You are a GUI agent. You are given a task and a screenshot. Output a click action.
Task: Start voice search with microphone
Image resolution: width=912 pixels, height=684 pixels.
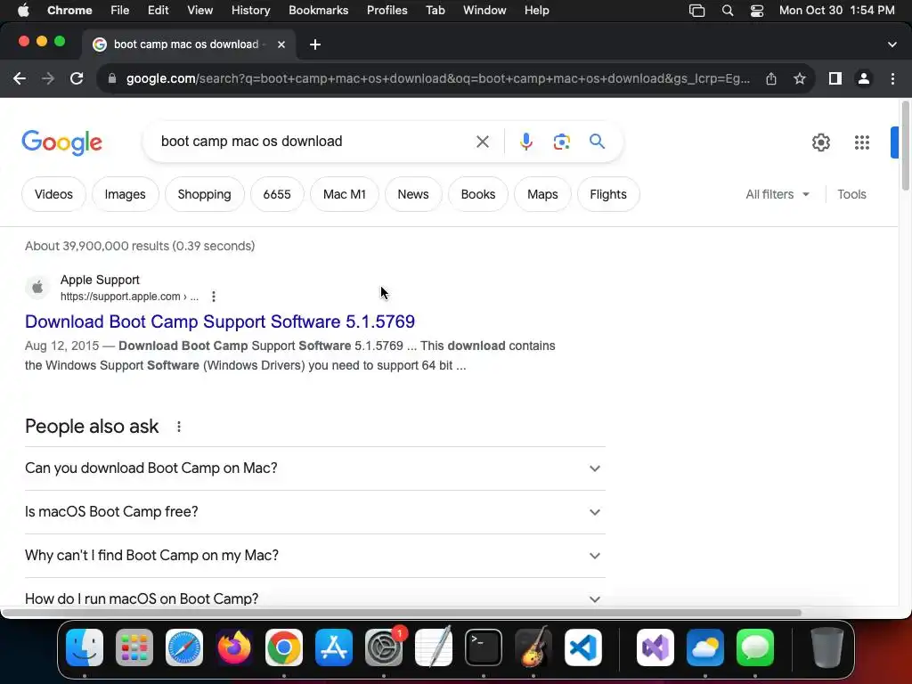[525, 142]
